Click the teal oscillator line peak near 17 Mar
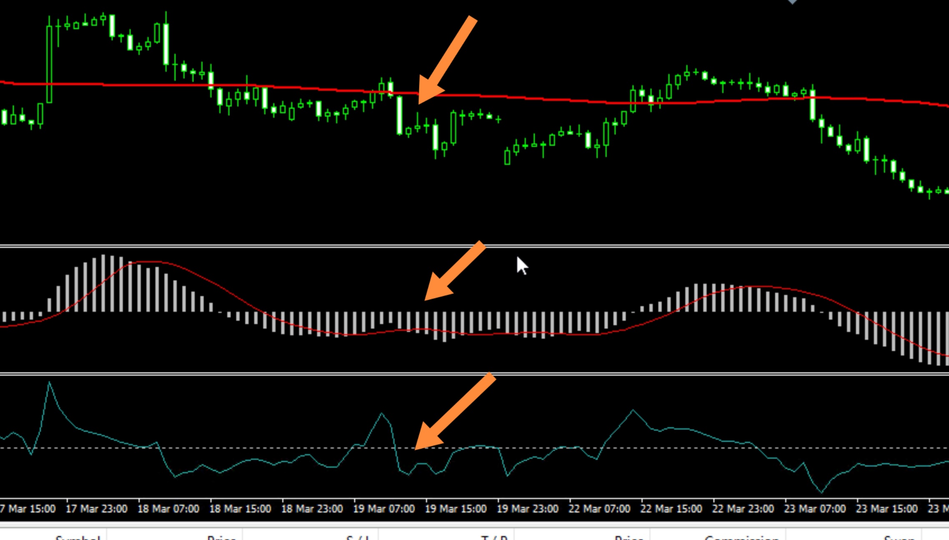Viewport: 949px width, 540px height. click(x=49, y=383)
